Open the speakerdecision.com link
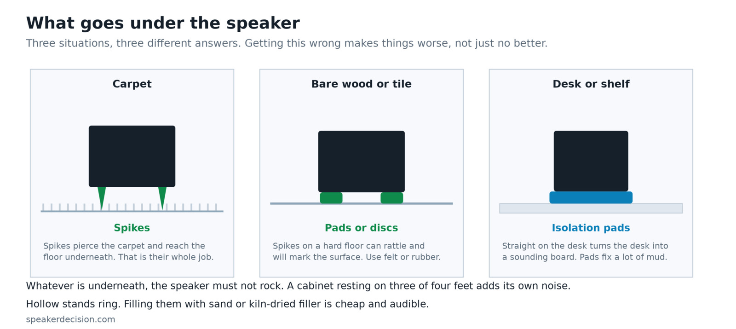 (x=70, y=319)
